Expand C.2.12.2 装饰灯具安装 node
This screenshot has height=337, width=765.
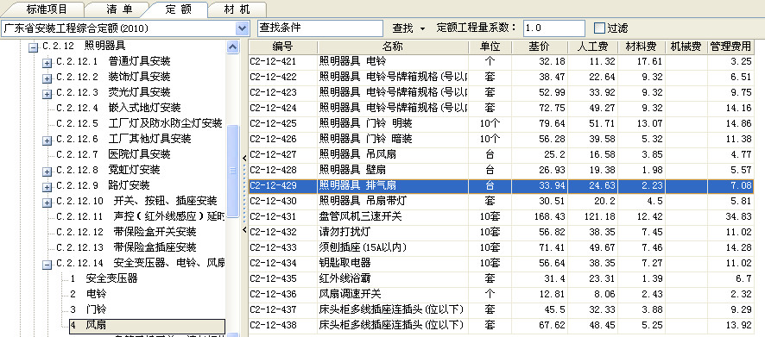click(47, 78)
